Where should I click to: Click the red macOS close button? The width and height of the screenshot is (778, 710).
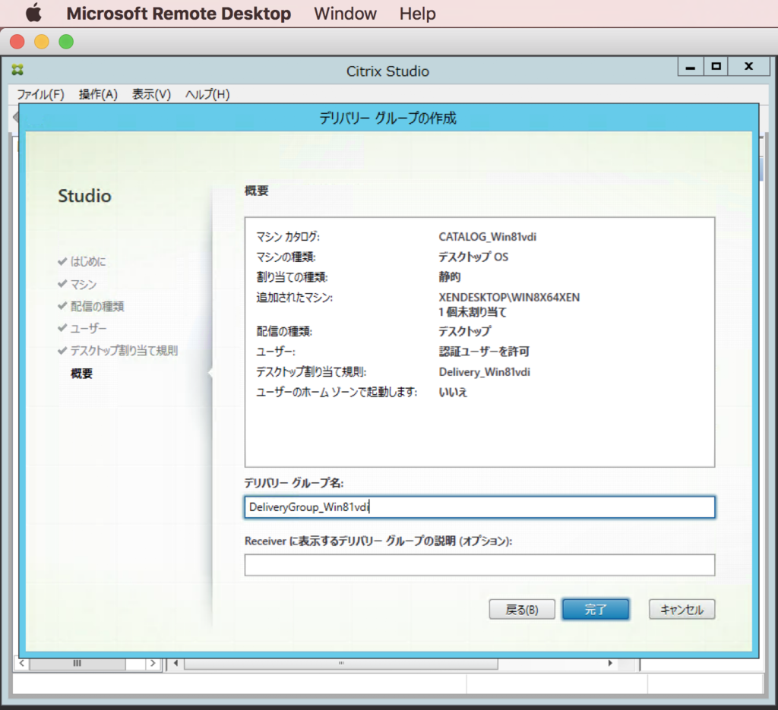pos(17,42)
